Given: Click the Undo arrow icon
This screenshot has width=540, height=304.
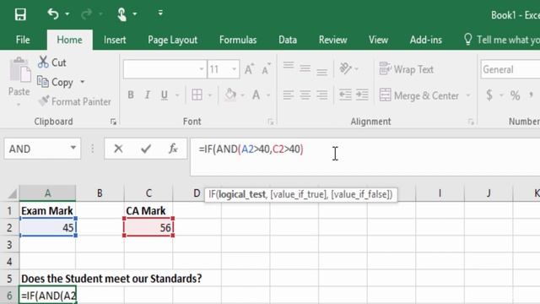Looking at the screenshot, I should click(53, 14).
